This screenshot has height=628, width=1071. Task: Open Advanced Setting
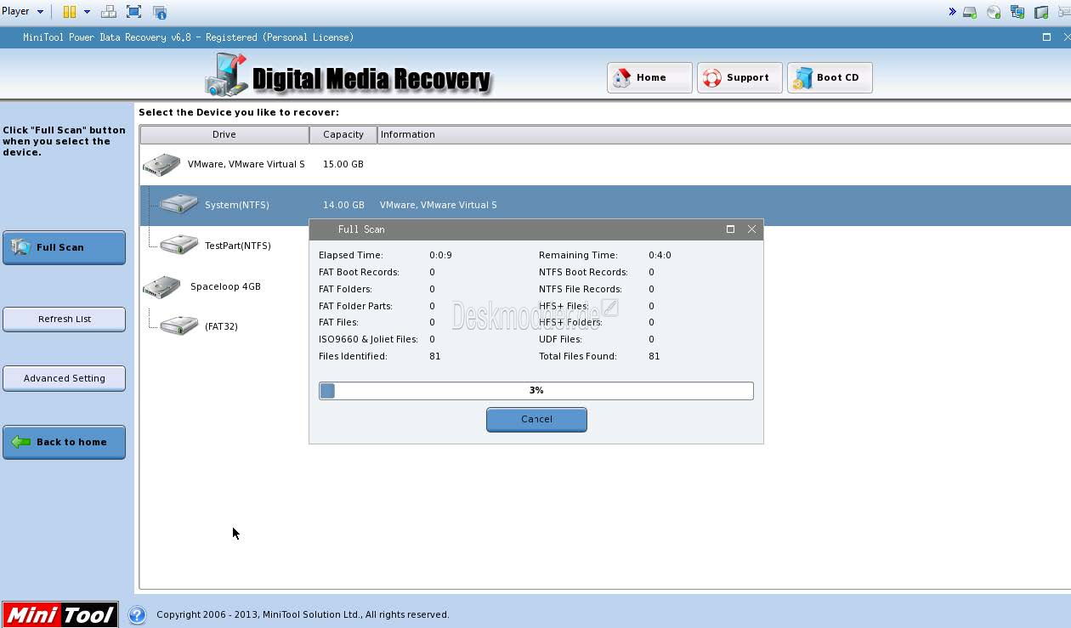(64, 378)
